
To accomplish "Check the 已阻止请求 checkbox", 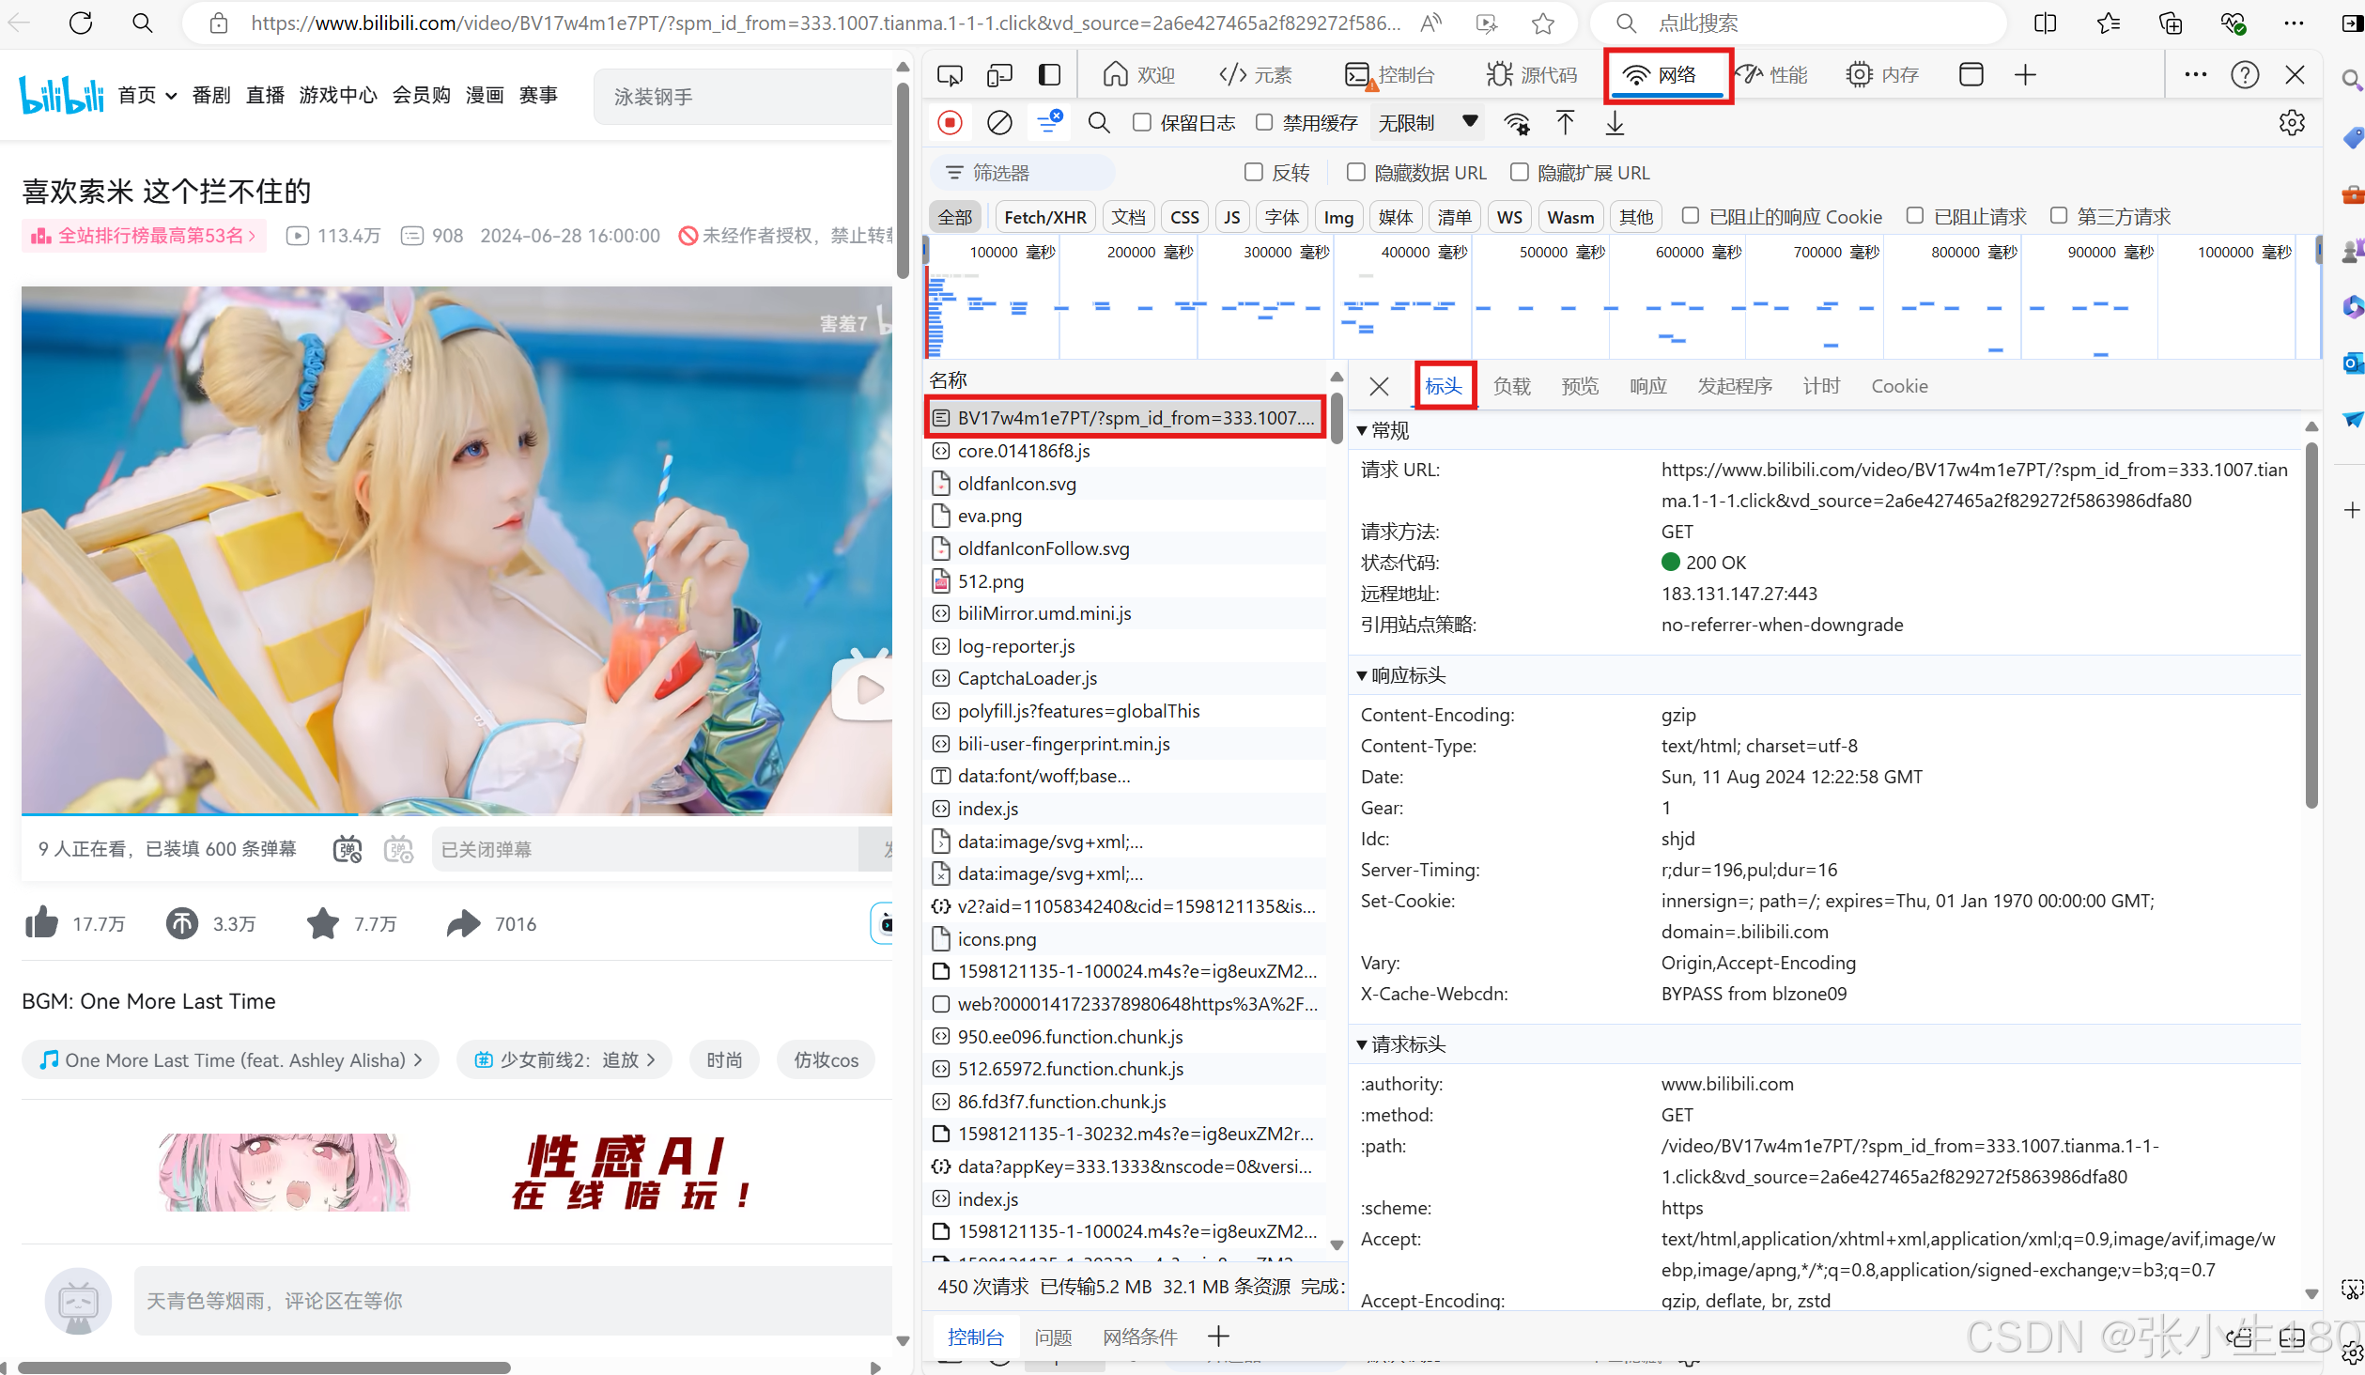I will [x=1914, y=216].
